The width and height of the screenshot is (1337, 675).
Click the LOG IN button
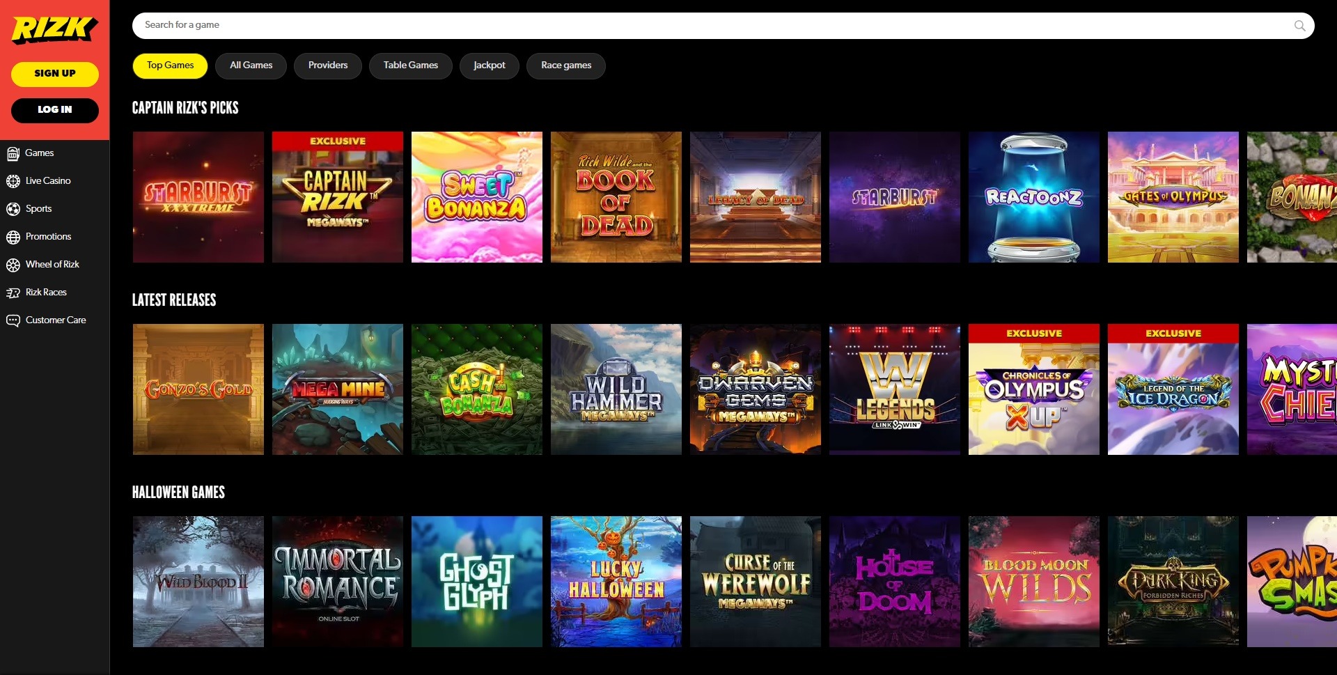[55, 110]
